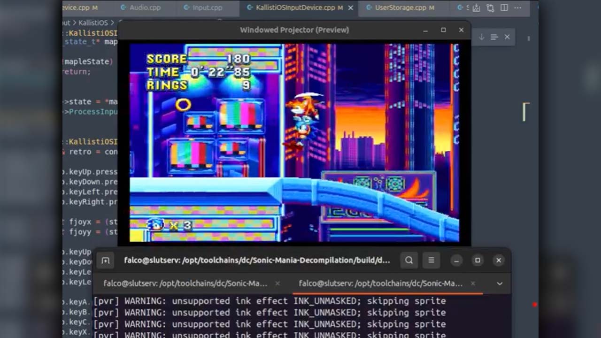Image resolution: width=601 pixels, height=338 pixels.
Task: Close the KallistiOSInputDevice.cpp tab
Action: (350, 8)
